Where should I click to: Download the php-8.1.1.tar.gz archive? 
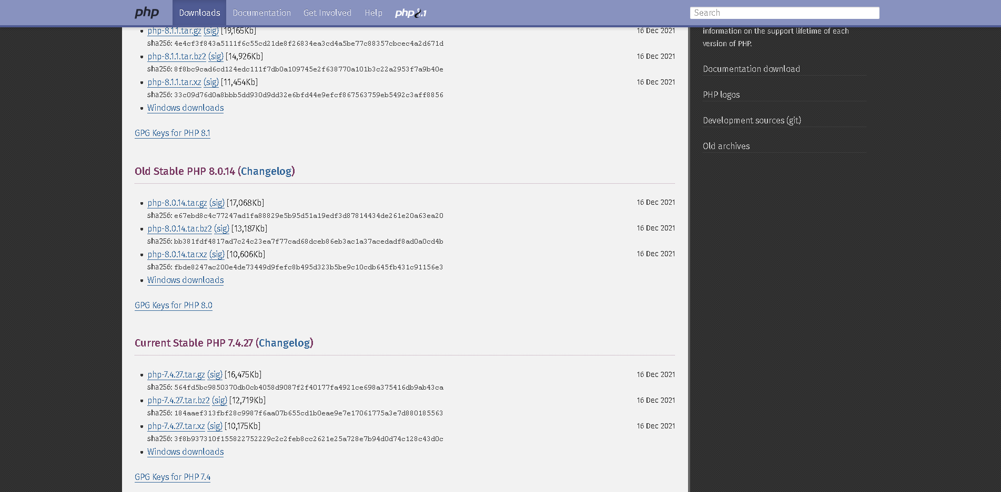point(176,31)
